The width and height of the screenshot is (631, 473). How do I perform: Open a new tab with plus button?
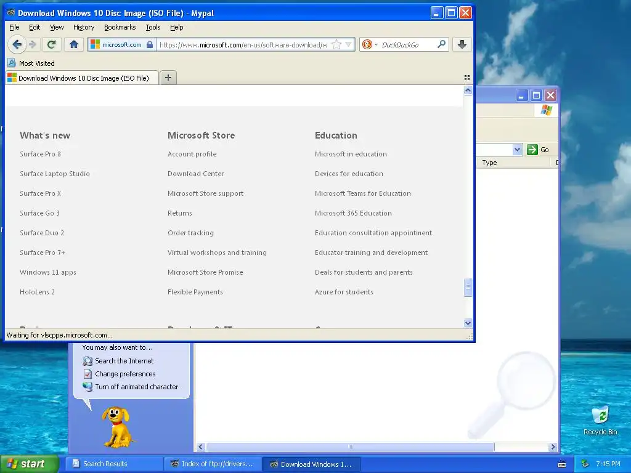tap(168, 78)
